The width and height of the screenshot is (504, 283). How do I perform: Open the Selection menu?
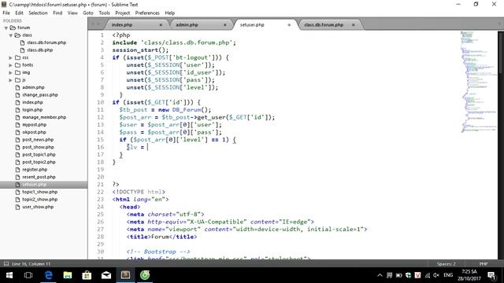pyautogui.click(x=38, y=13)
